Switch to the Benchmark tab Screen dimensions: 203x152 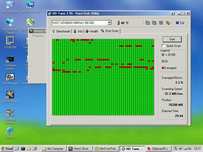point(61,31)
